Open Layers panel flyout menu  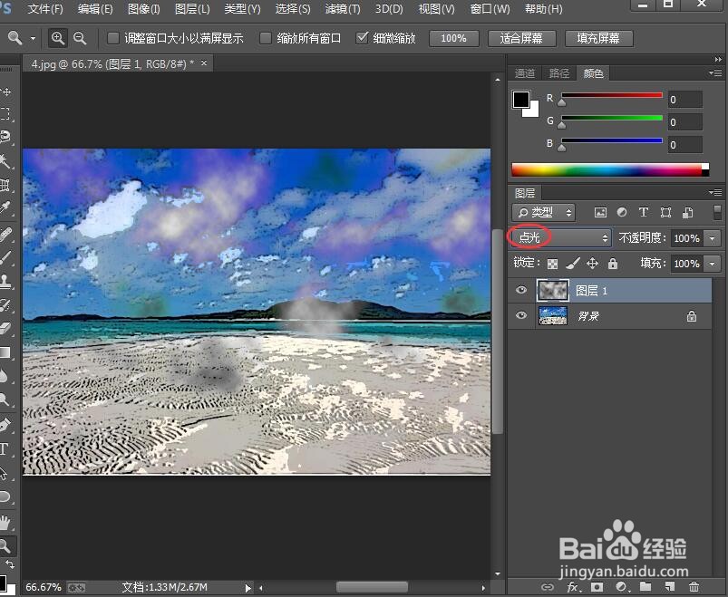pyautogui.click(x=715, y=192)
